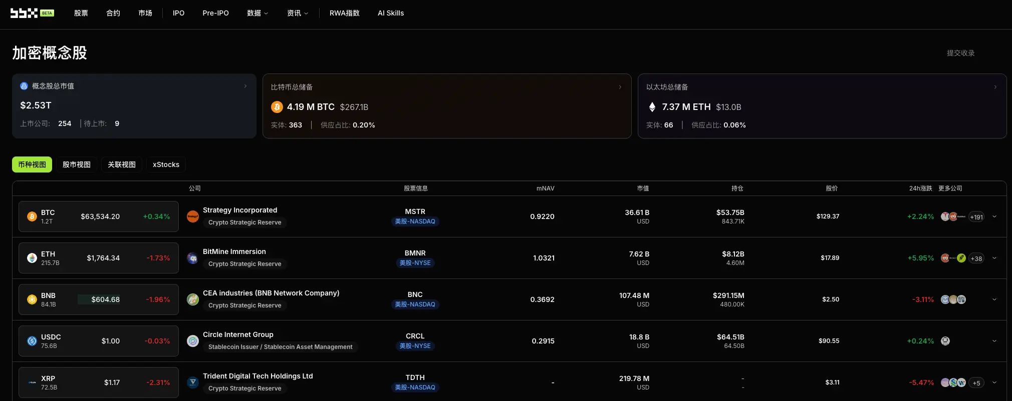
Task: Click the mNAV column header
Action: (545, 188)
